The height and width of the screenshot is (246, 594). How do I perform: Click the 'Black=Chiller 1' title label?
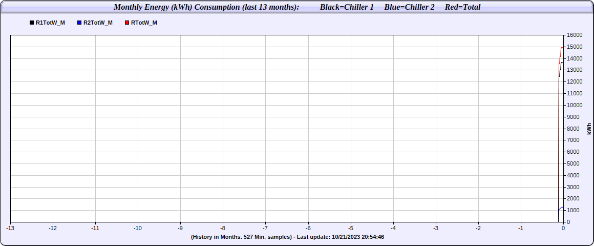point(347,7)
